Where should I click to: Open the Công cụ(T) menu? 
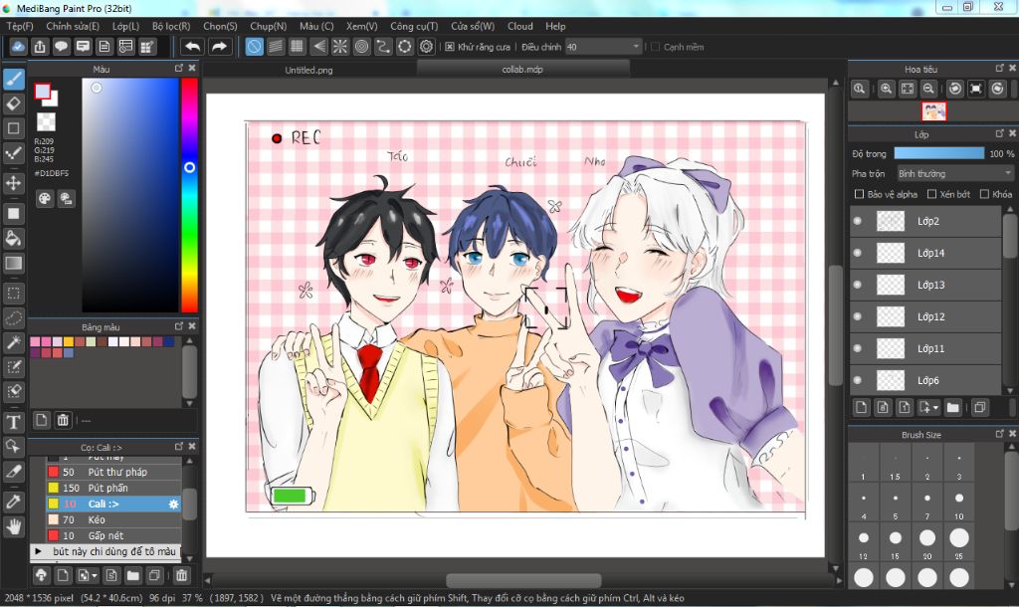[414, 26]
